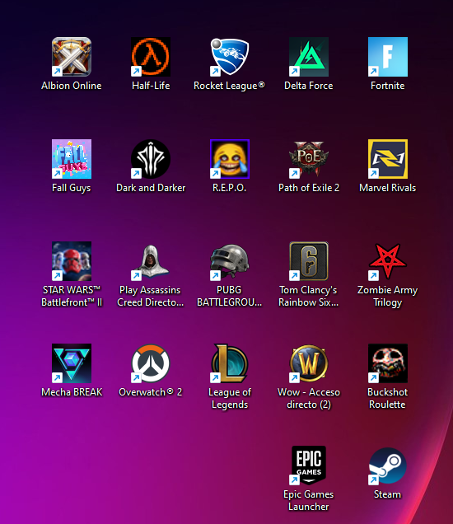The height and width of the screenshot is (524, 453).
Task: Select the R.E.P.O. laughing emoji icon
Action: pos(230,159)
